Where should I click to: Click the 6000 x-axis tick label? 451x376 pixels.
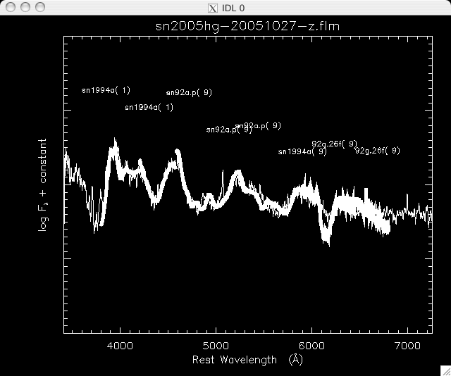tap(311, 345)
